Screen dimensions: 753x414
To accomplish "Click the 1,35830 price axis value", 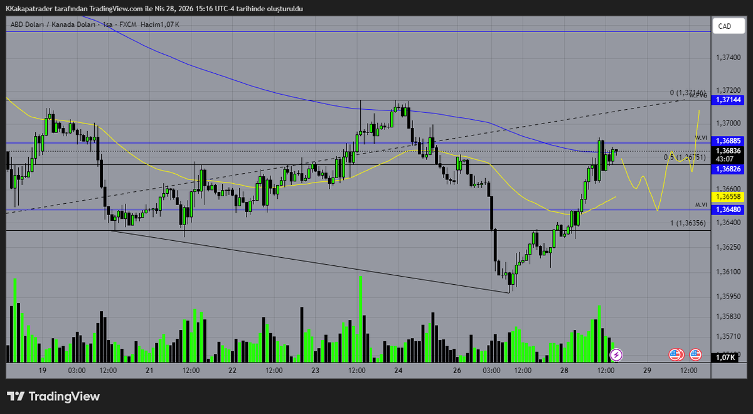I will (729, 316).
